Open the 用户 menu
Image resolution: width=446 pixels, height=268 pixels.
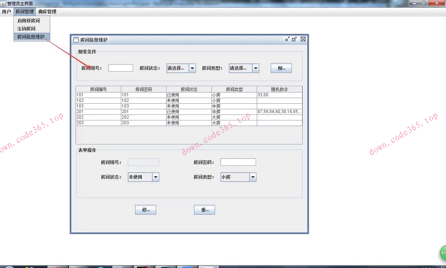tap(6, 12)
